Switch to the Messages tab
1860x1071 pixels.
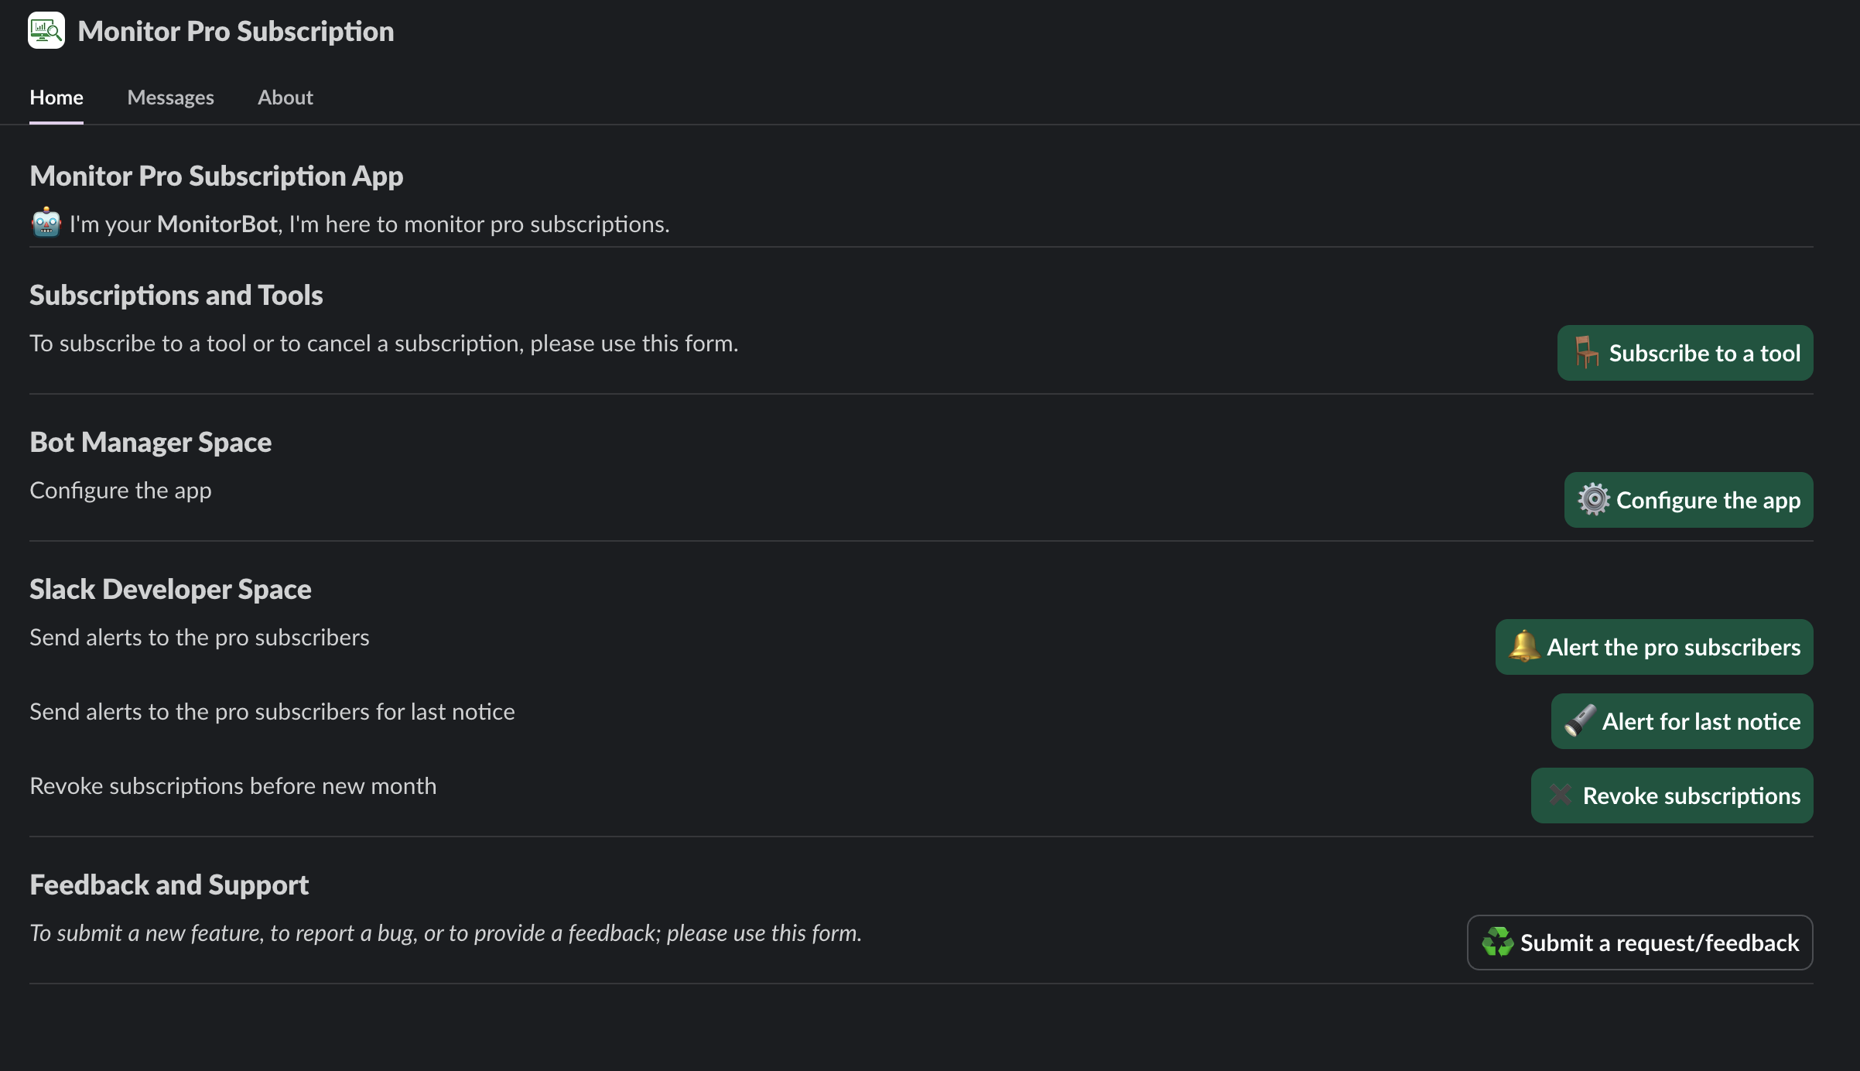170,98
